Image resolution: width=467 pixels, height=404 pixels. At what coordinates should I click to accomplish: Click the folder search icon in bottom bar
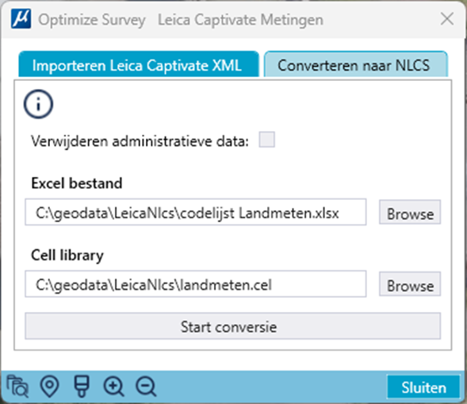[17, 387]
